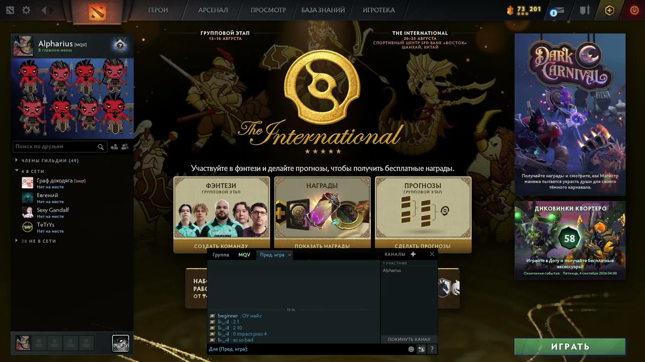Click TeTrYs friend avatar

[28, 227]
